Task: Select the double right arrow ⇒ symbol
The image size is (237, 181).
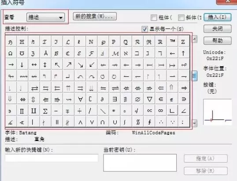Action: point(184,88)
